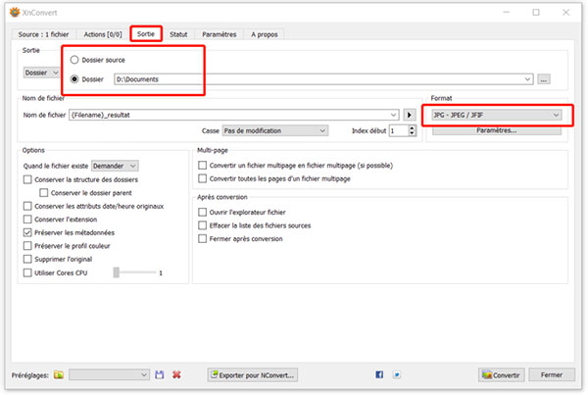588x395 pixels.
Task: Open the Statut tab
Action: point(178,34)
